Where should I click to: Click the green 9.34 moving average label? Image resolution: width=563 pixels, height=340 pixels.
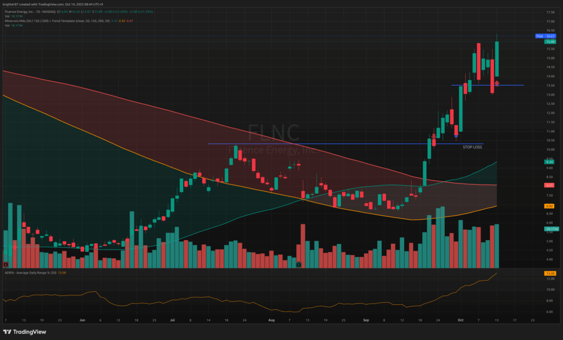coord(549,162)
